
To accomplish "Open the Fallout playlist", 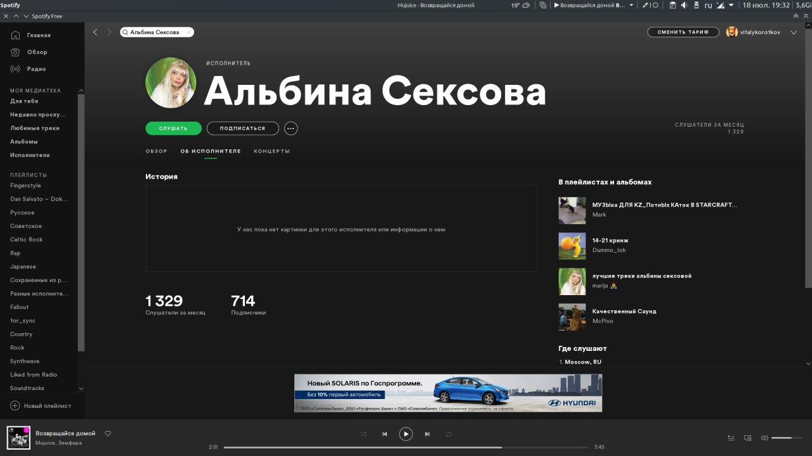I will coord(20,307).
